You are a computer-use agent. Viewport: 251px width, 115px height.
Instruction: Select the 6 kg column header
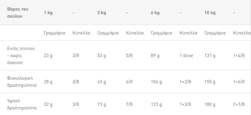(155, 13)
